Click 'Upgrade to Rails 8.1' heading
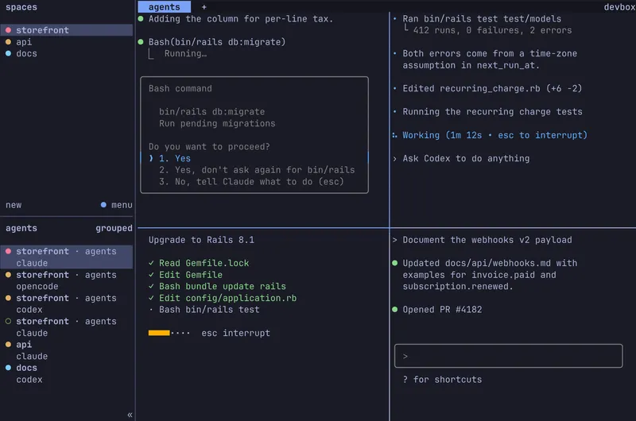Image resolution: width=636 pixels, height=421 pixels. click(x=201, y=240)
